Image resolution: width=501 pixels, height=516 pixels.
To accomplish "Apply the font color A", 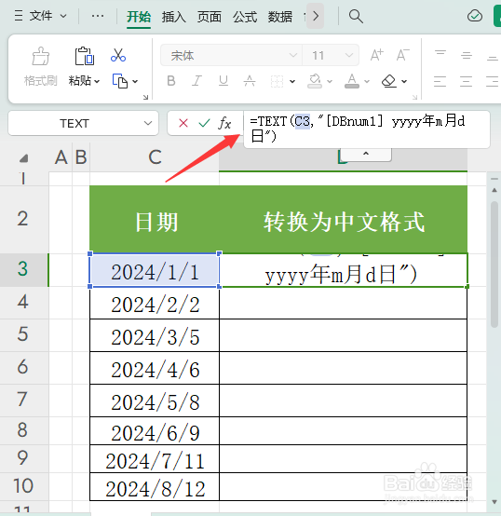I will (x=352, y=81).
